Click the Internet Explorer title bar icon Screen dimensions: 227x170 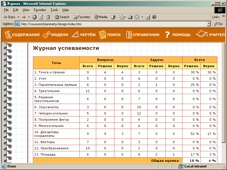(x=4, y=3)
